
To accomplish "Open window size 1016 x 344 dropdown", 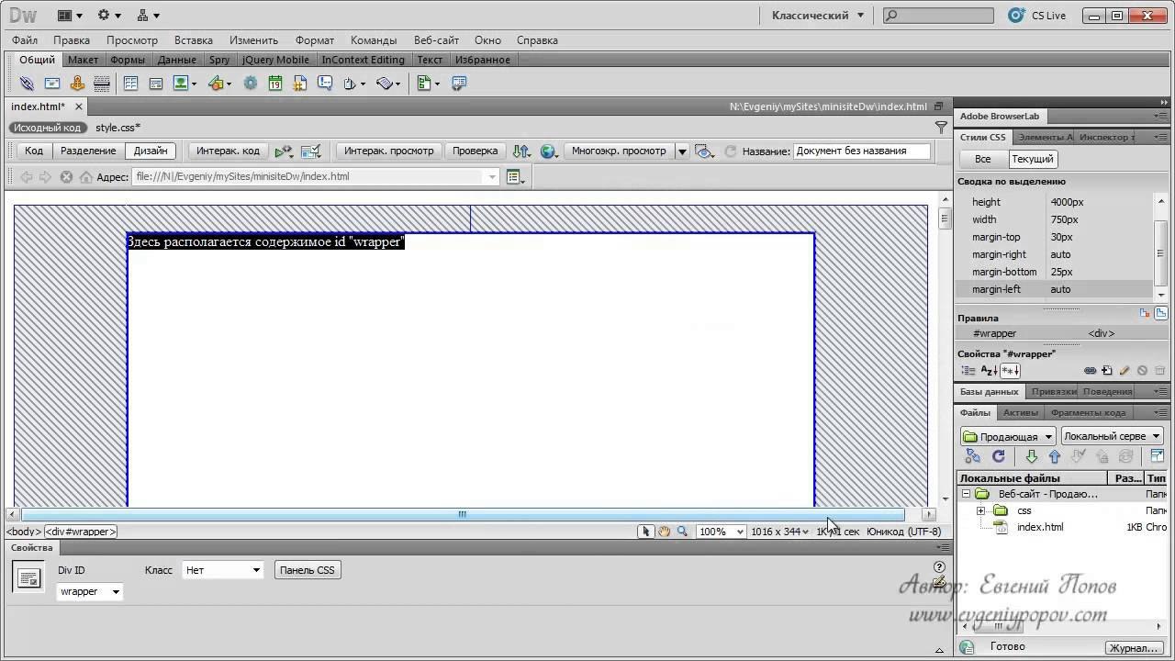I will click(780, 532).
